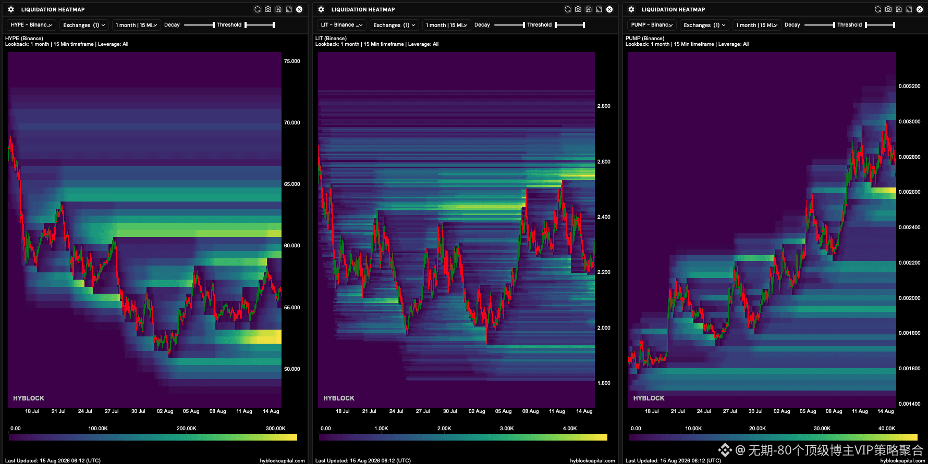Open the lookback timeframe dropdown in the PUMP panel
The height and width of the screenshot is (464, 928).
(x=756, y=25)
